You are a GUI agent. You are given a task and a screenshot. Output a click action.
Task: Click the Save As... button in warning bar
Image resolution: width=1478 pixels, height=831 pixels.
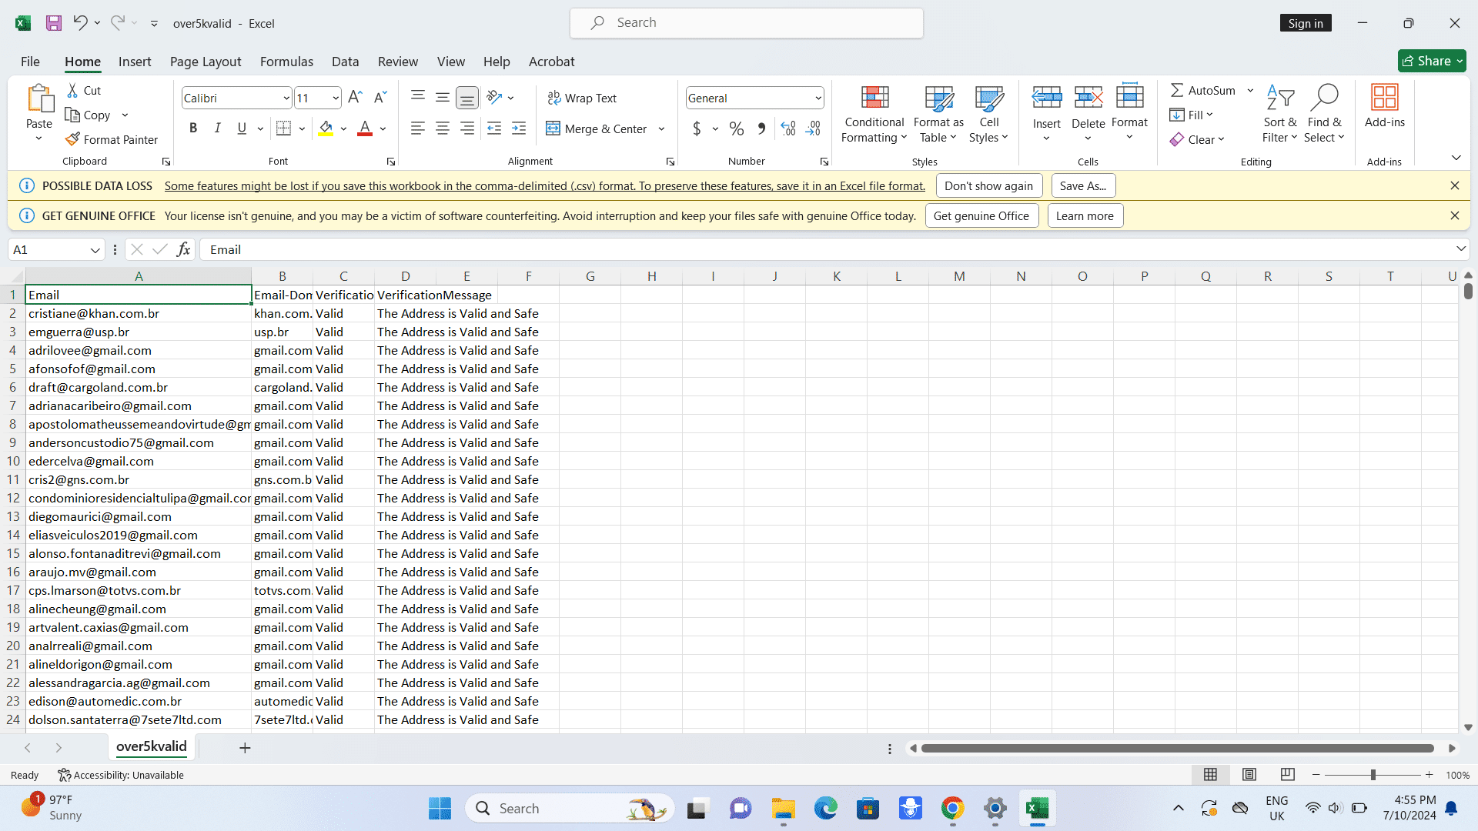coord(1082,185)
